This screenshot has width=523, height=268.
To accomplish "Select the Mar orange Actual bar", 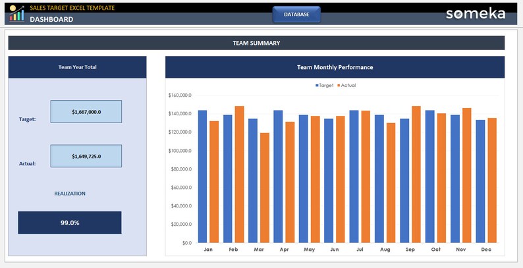I will [265, 188].
